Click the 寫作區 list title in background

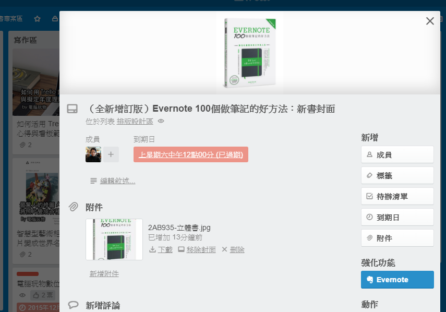(26, 40)
